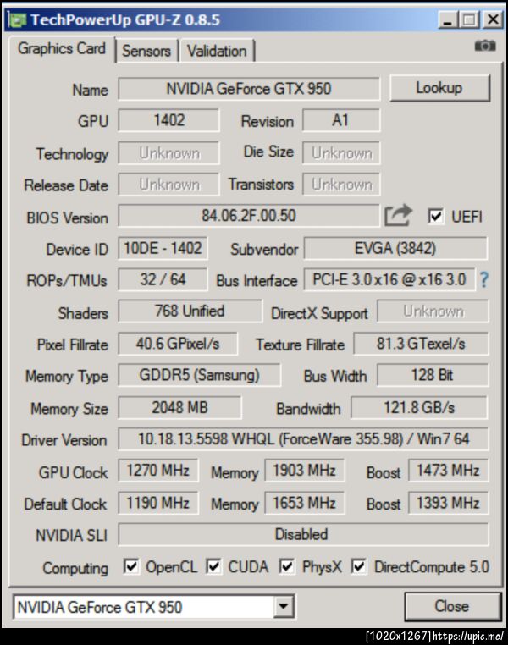The height and width of the screenshot is (645, 508).
Task: Click the Release Date Unknown field
Action: pyautogui.click(x=168, y=185)
